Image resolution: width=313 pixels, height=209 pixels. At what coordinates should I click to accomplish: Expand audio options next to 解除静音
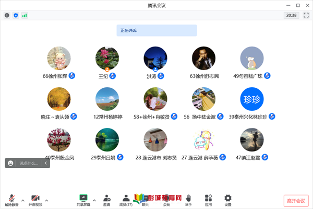[x=23, y=200]
